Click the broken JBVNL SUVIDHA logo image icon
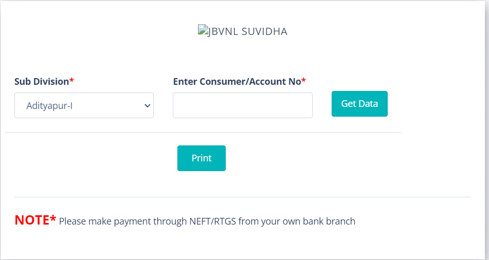The height and width of the screenshot is (260, 489). click(202, 30)
